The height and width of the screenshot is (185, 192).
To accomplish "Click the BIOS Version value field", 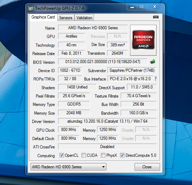I will (103, 62).
